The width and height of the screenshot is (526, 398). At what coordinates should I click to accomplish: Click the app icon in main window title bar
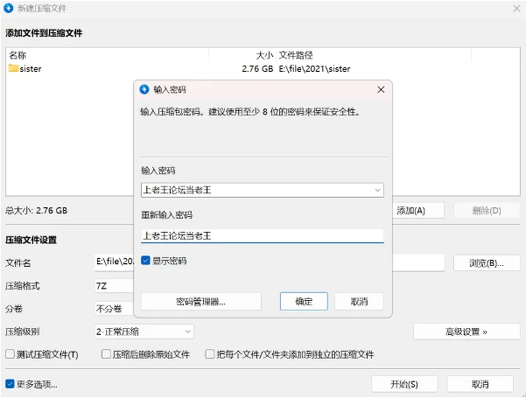pyautogui.click(x=8, y=8)
